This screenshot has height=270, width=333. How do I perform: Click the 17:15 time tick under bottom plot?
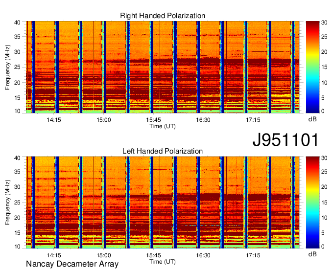coord(253,255)
